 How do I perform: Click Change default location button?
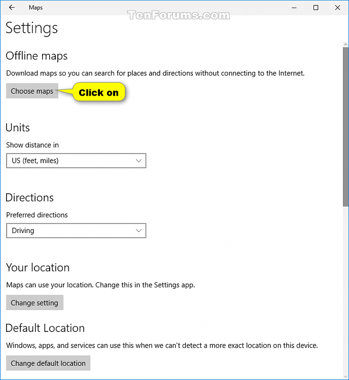coord(48,363)
